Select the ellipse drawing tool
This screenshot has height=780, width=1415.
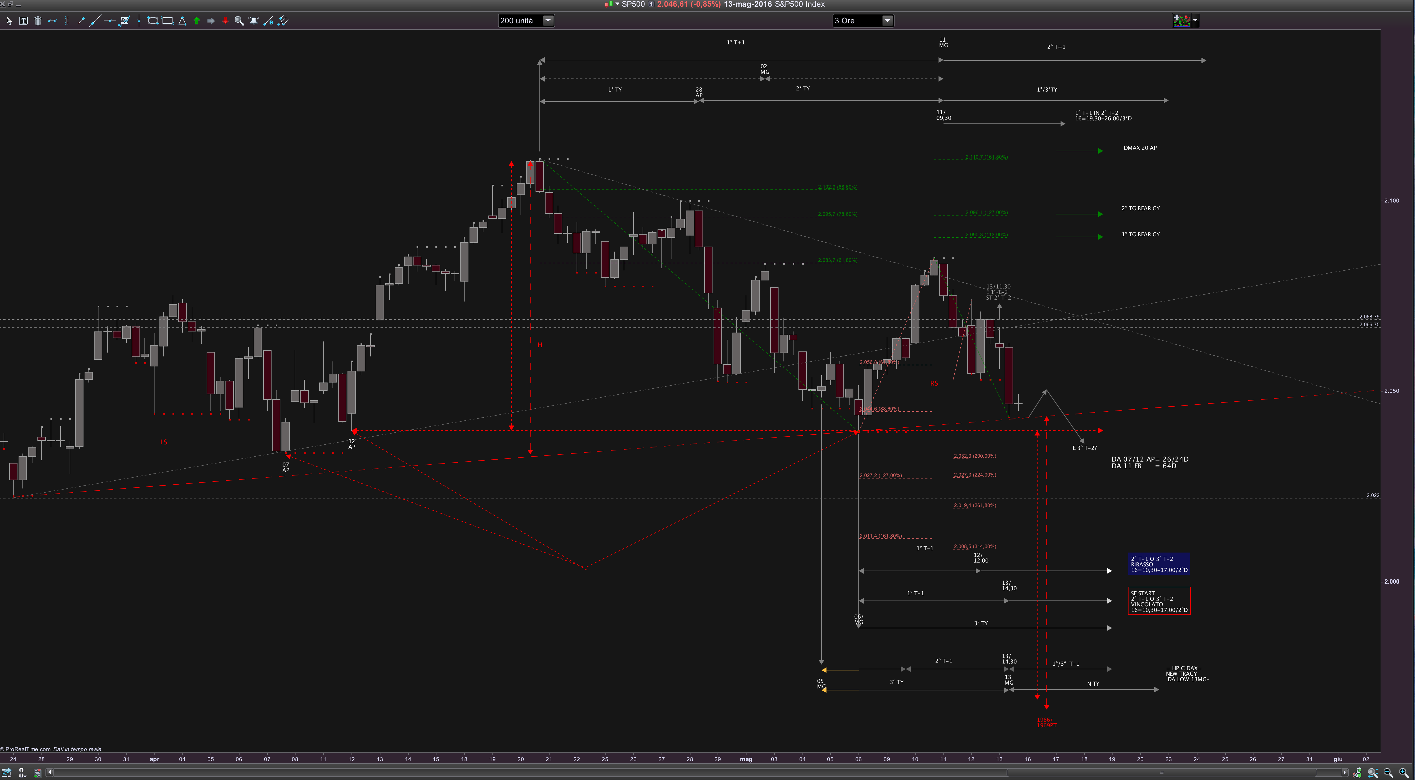coord(153,21)
